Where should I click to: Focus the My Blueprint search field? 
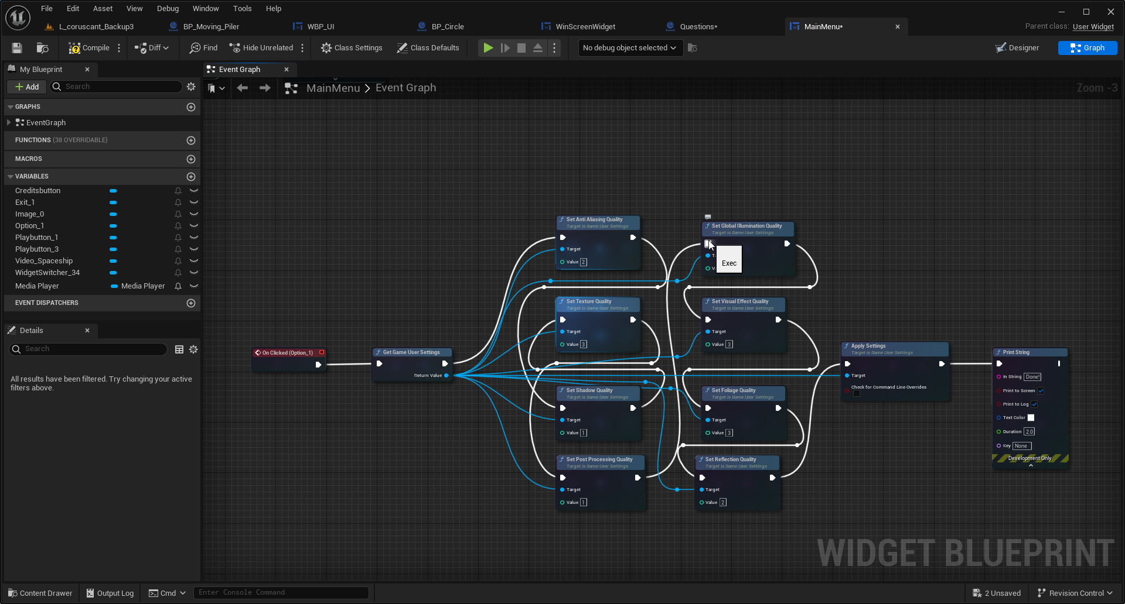(x=116, y=87)
